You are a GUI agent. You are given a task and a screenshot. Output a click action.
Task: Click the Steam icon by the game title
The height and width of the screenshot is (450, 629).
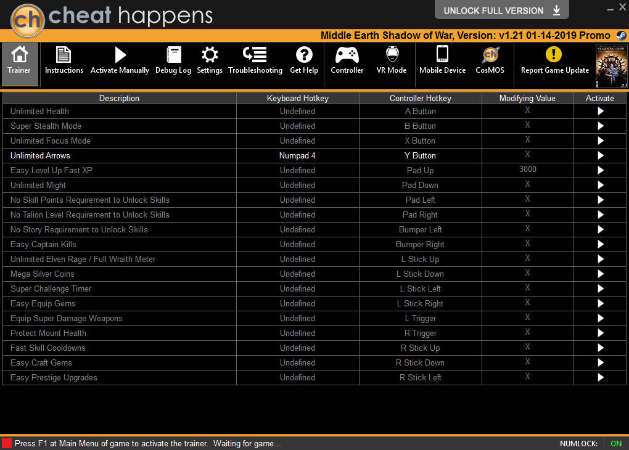tap(621, 35)
